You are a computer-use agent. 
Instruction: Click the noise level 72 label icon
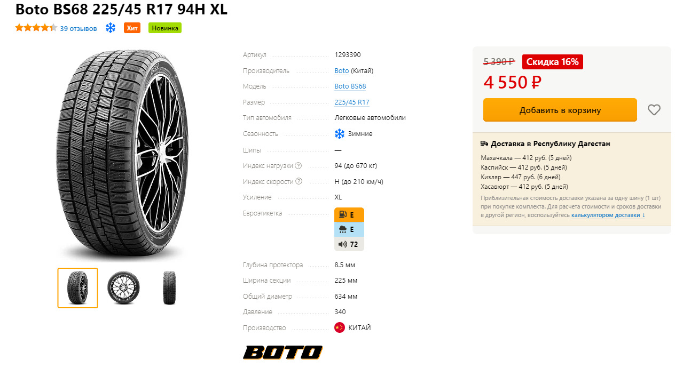pyautogui.click(x=349, y=244)
